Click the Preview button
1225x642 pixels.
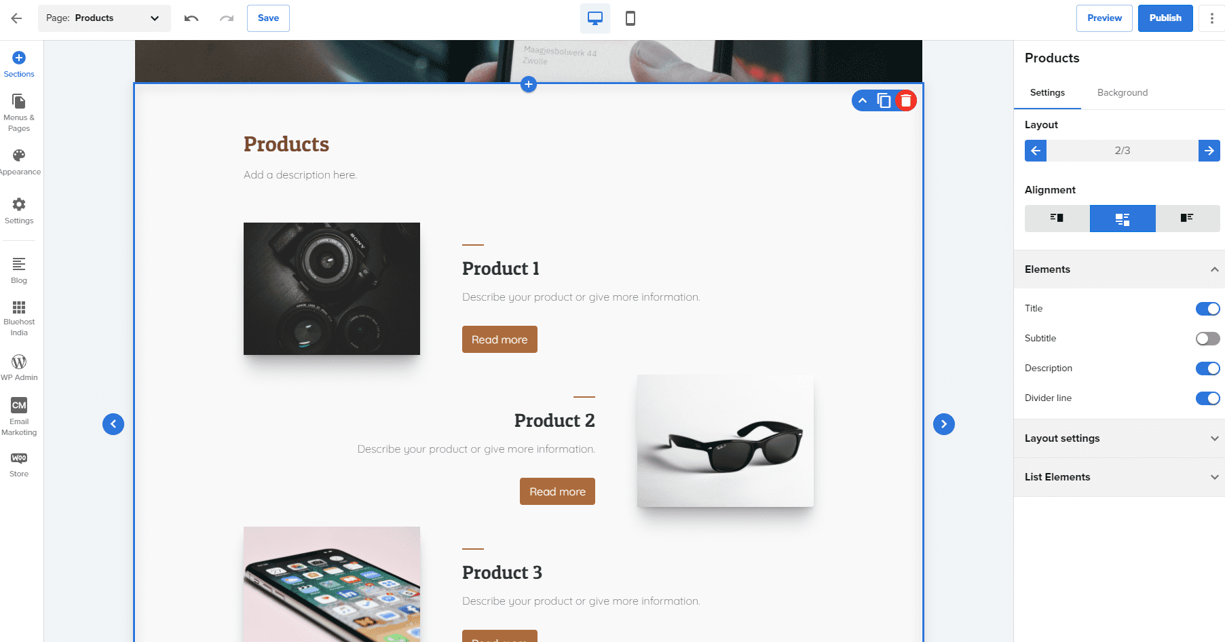pos(1104,18)
